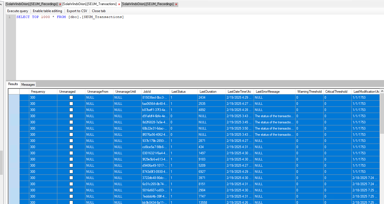This screenshot has width=384, height=204.
Task: Toggle Unmanaged checkbox for JobId 60b22e31-6dac
Action: pos(71,128)
